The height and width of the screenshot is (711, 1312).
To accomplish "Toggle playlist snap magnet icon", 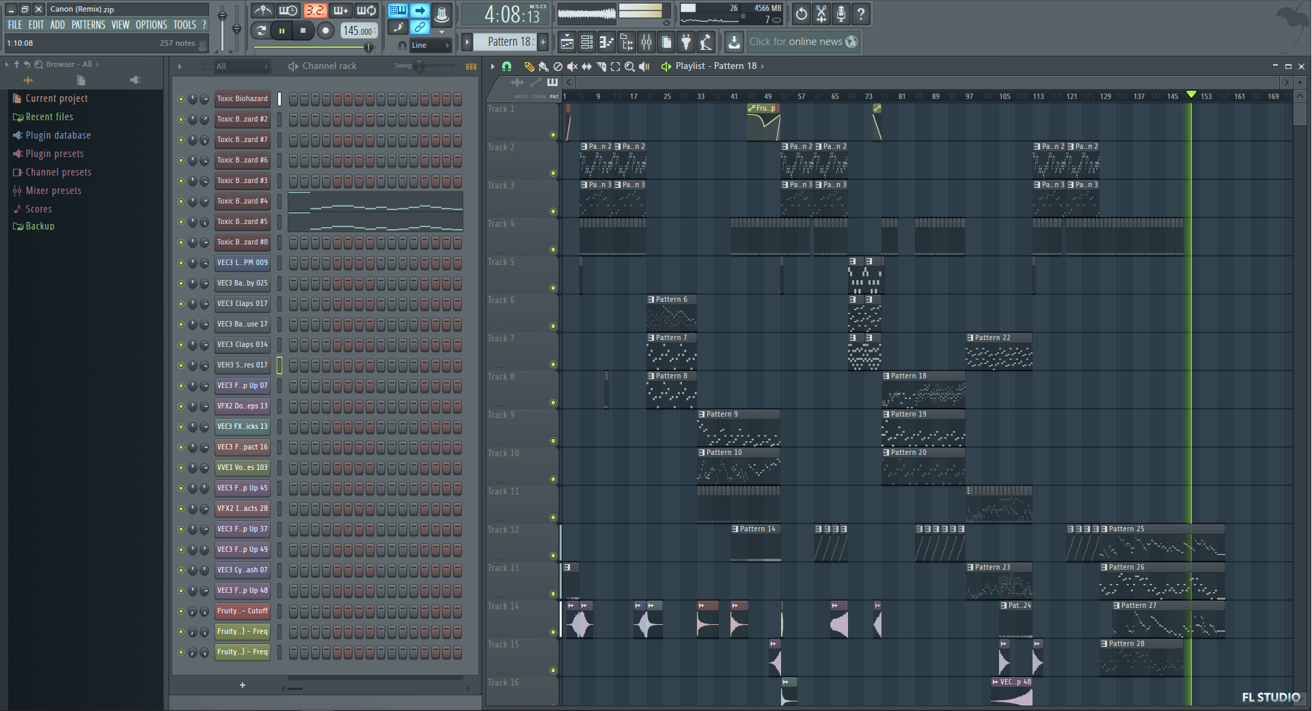I will [506, 66].
